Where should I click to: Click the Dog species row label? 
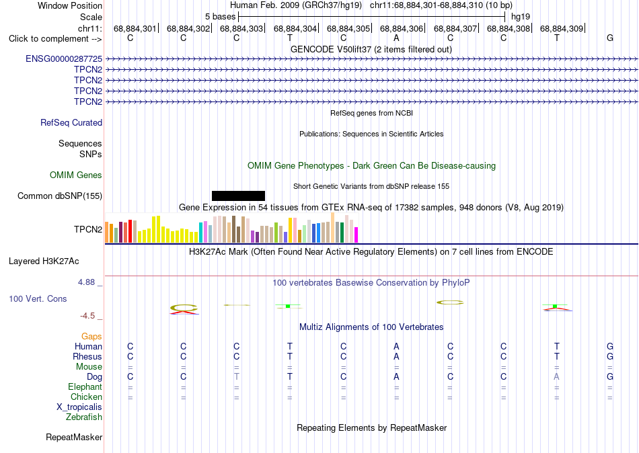pyautogui.click(x=95, y=377)
